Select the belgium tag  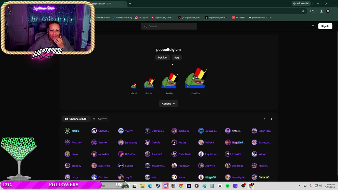coord(163,58)
